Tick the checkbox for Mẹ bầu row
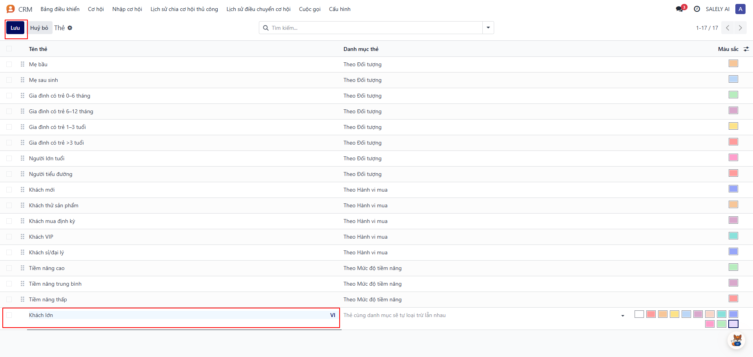Screen dimensions: 753x357 [9, 64]
